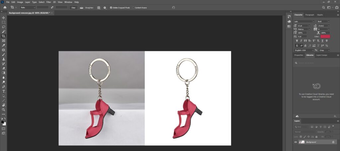Uncheck Delete Cropped Pixels
The width and height of the screenshot is (340, 151).
click(x=111, y=7)
